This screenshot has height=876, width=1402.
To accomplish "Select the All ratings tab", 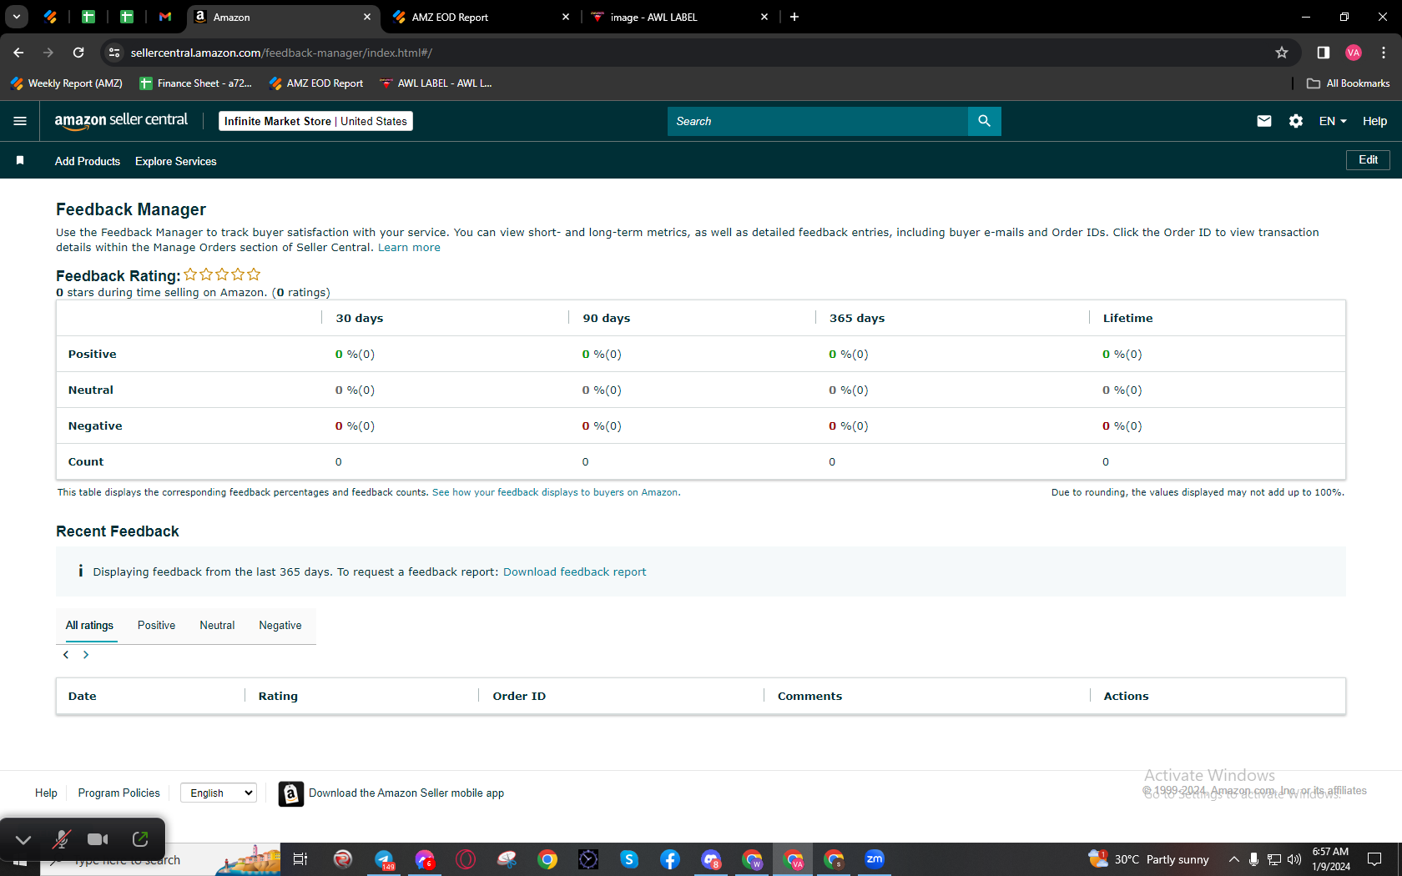I will [x=89, y=626].
